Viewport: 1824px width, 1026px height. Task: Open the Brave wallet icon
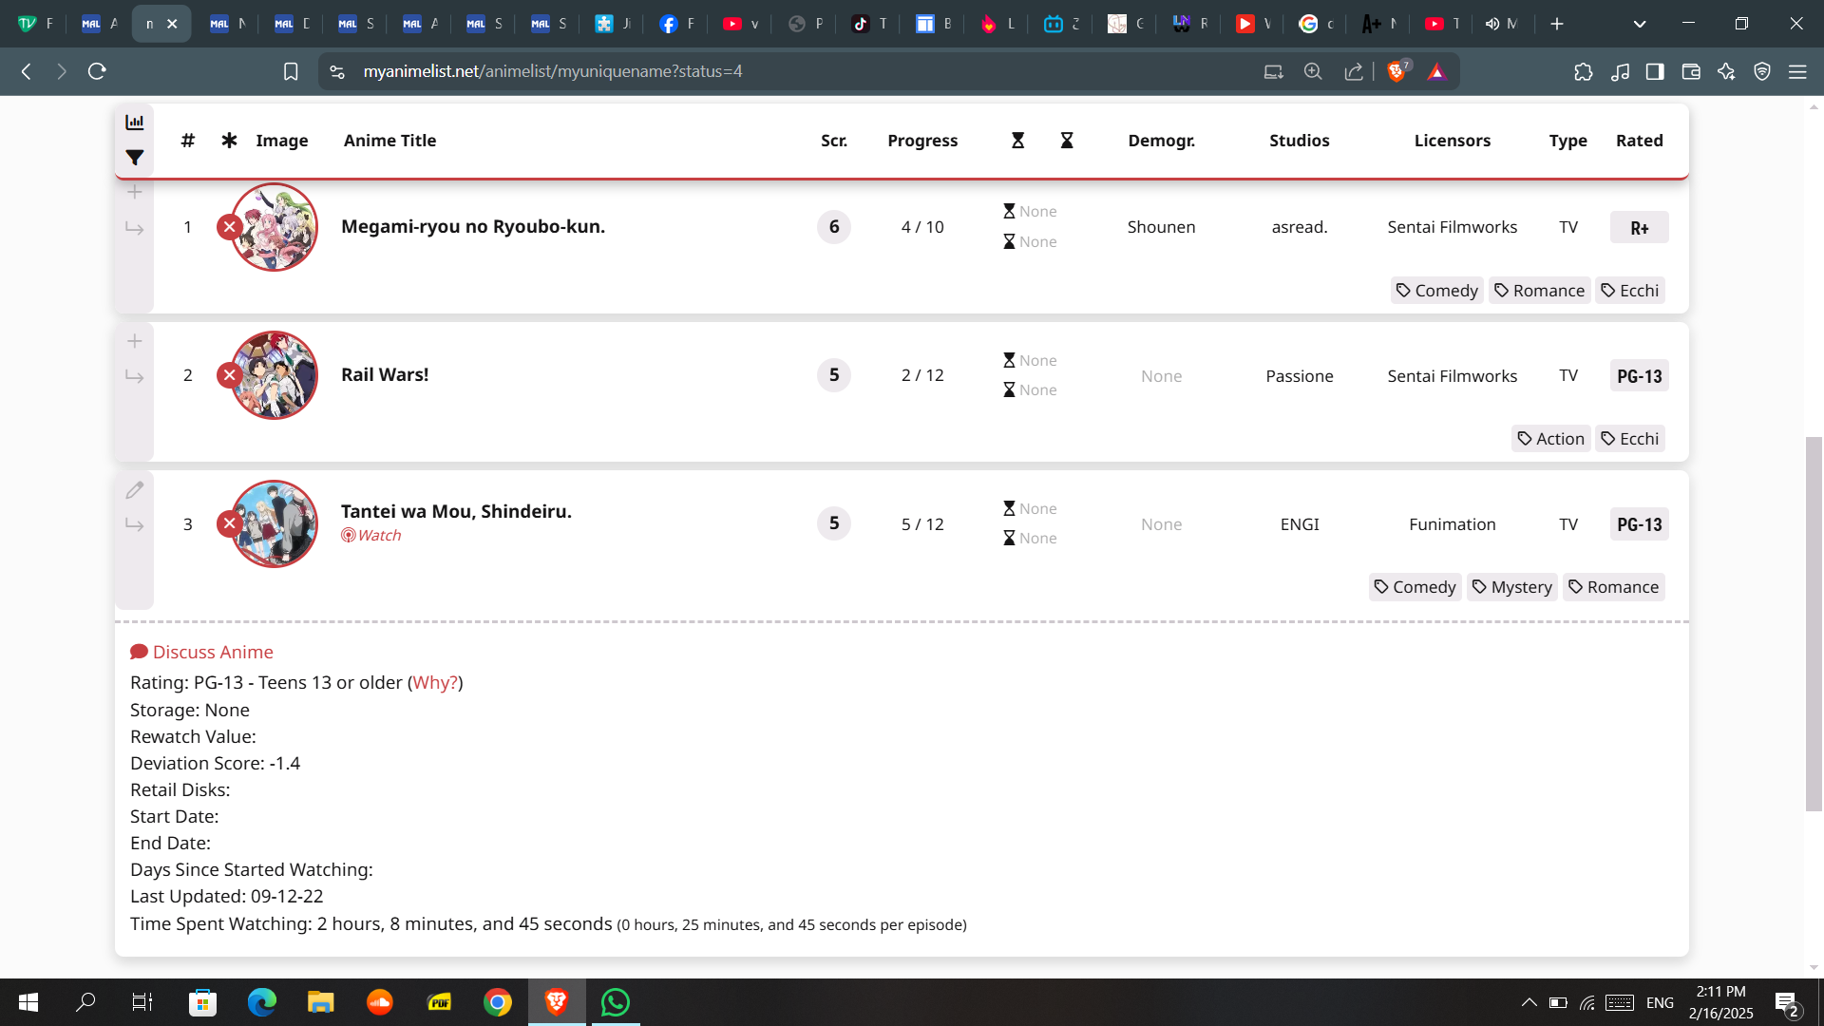1690,71
